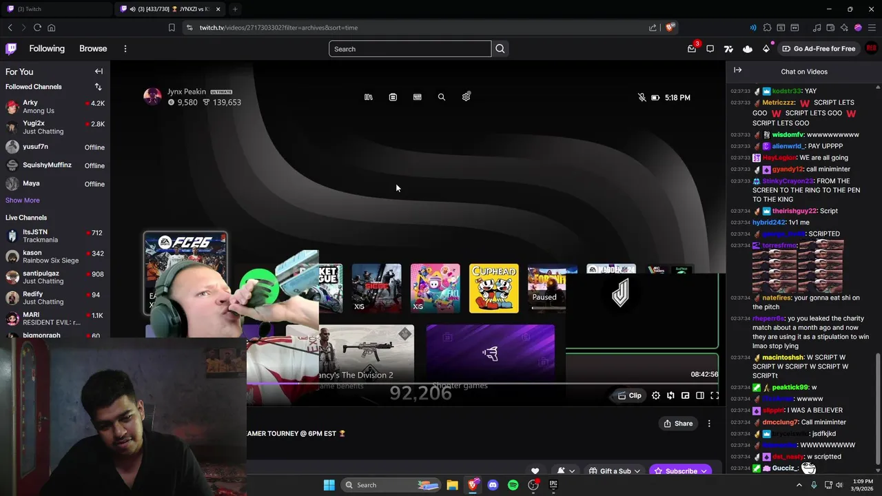This screenshot has height=496, width=882.
Task: Click the Twitch search input field
Action: (410, 49)
